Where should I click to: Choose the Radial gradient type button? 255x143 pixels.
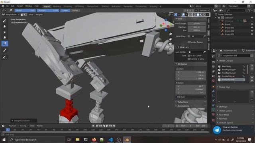point(75,10)
